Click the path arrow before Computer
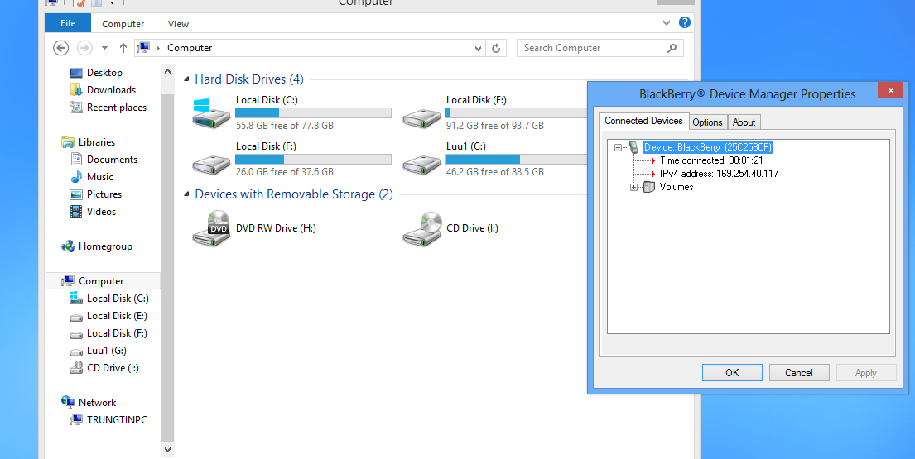The width and height of the screenshot is (915, 459). [158, 48]
